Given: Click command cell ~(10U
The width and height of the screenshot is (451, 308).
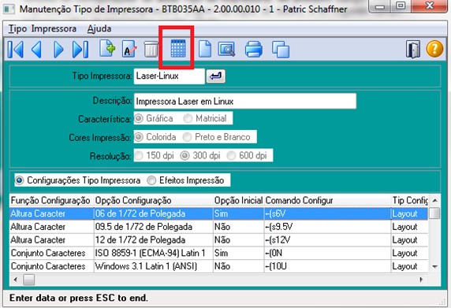Looking at the screenshot, I should point(328,266).
